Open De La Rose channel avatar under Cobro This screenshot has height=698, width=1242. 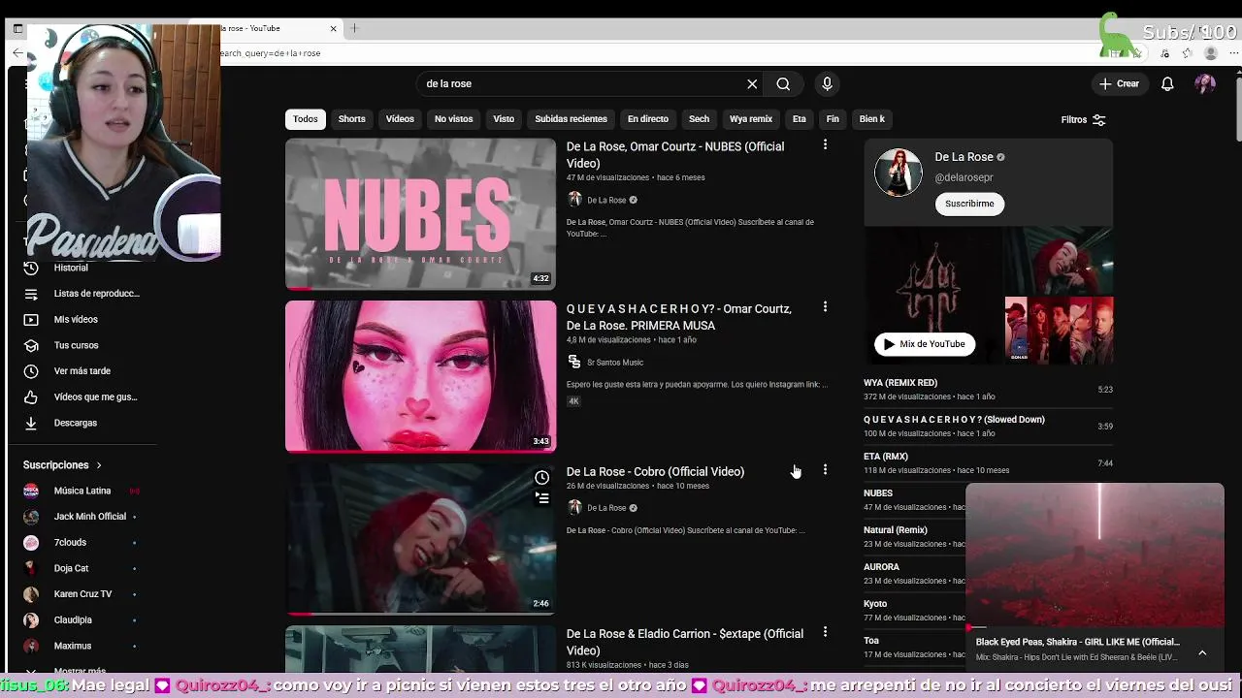[574, 508]
